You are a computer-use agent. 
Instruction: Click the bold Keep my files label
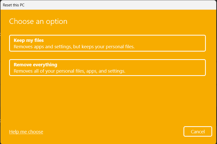click(29, 40)
